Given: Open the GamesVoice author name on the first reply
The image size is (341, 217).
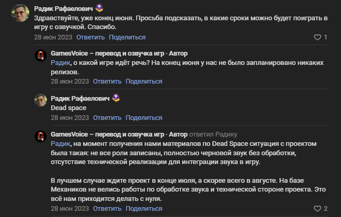Looking at the screenshot, I should (x=108, y=53).
